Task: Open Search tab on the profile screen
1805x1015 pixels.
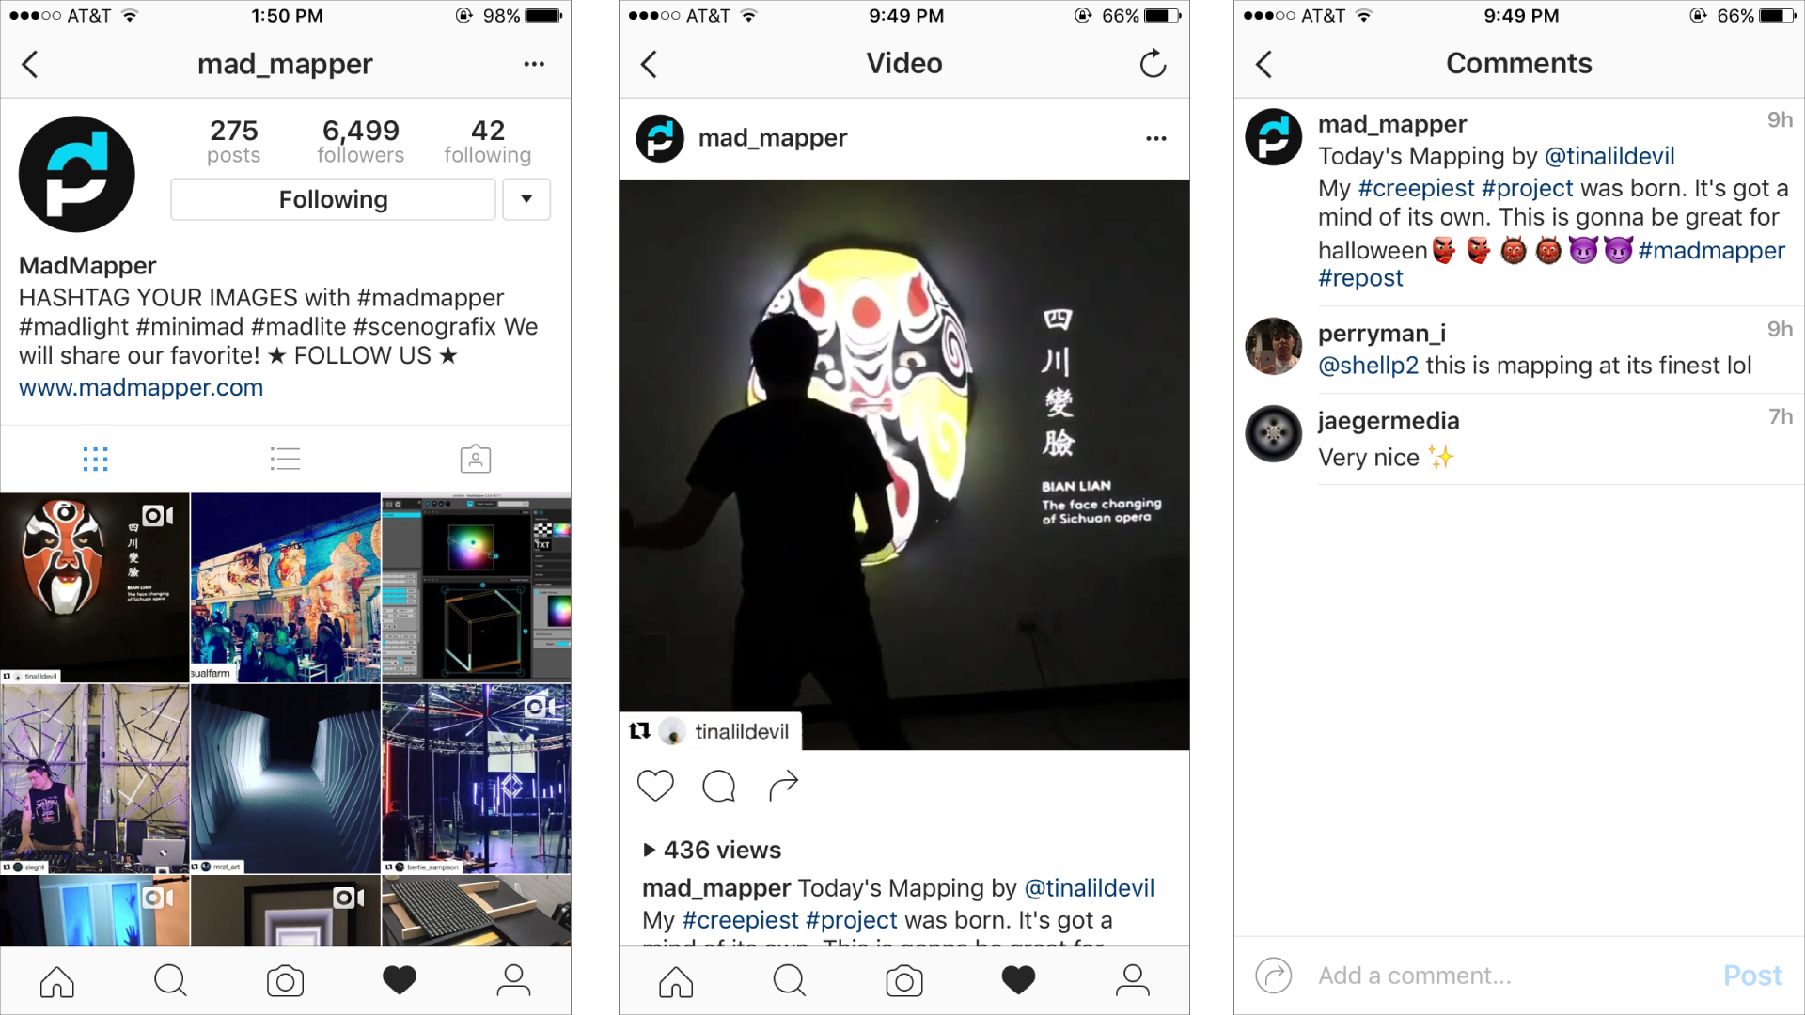Action: 170,981
